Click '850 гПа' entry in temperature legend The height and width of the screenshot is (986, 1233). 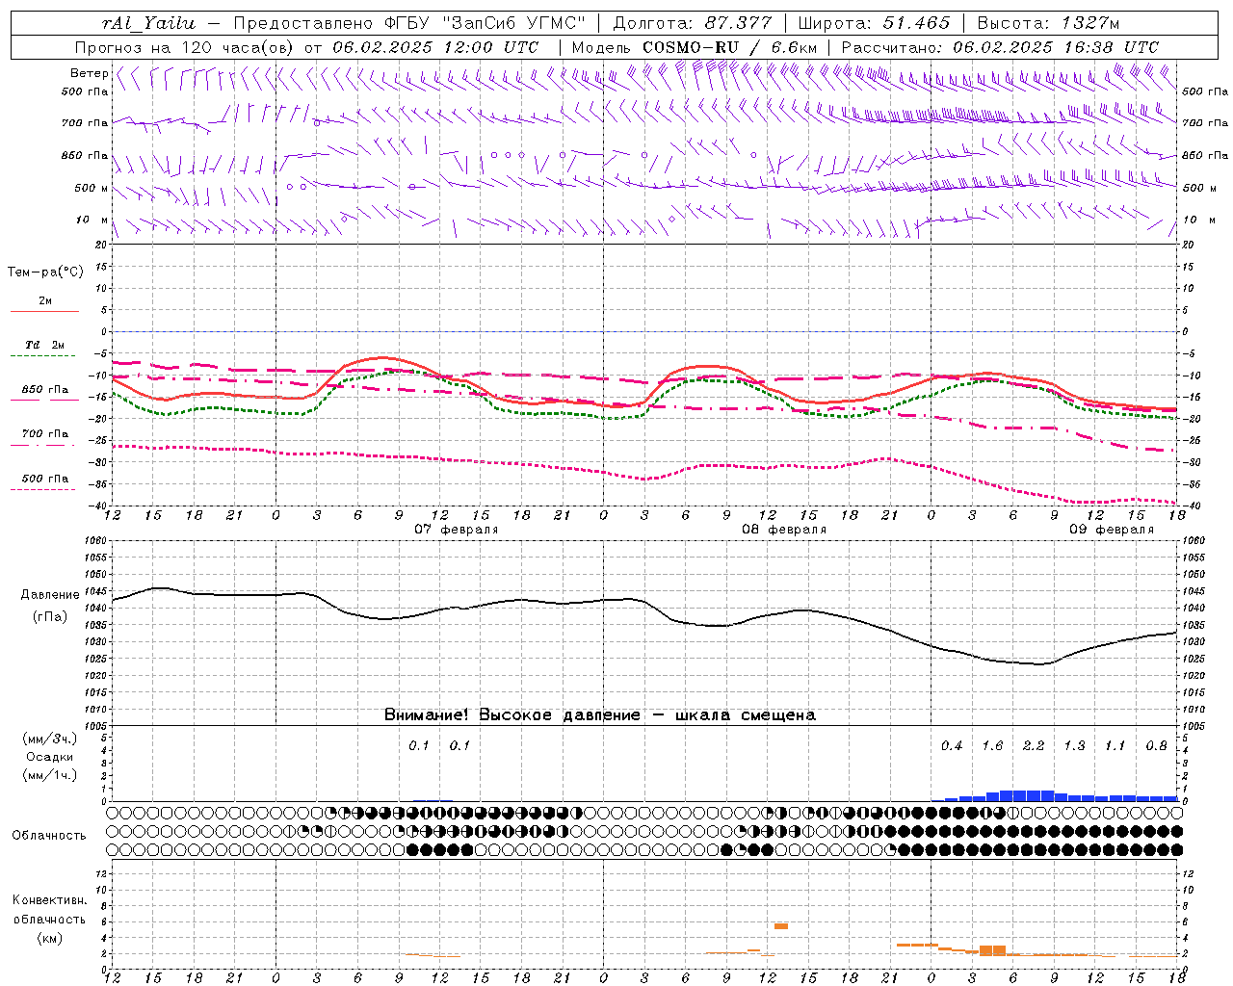(x=45, y=390)
